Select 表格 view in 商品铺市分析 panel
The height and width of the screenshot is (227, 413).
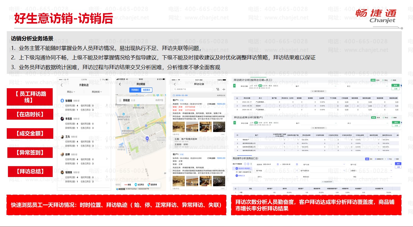[367, 159]
